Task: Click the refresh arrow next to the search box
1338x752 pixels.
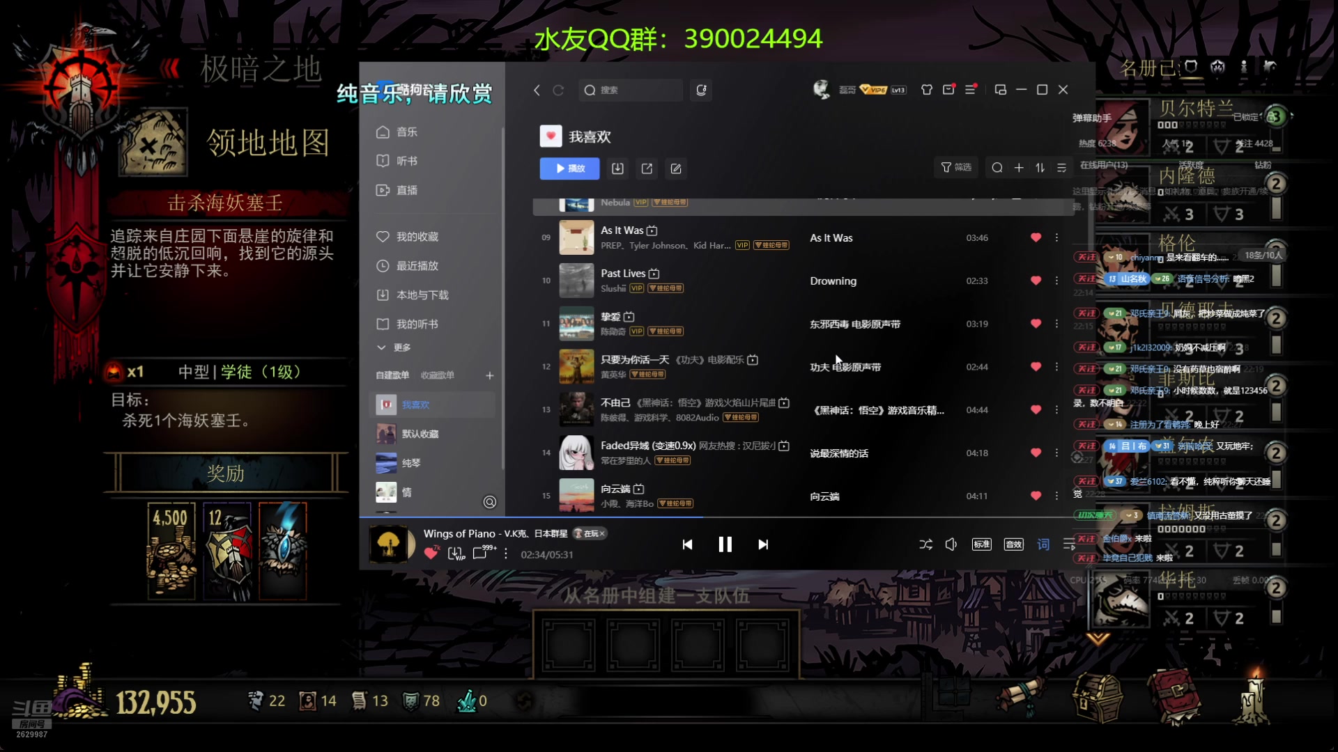Action: (x=558, y=91)
